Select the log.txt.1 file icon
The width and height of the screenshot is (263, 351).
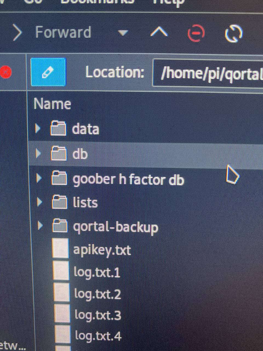pyautogui.click(x=61, y=270)
